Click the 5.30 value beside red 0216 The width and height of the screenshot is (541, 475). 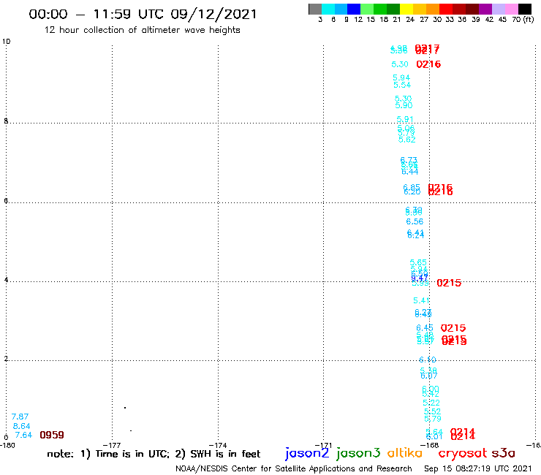pyautogui.click(x=400, y=64)
